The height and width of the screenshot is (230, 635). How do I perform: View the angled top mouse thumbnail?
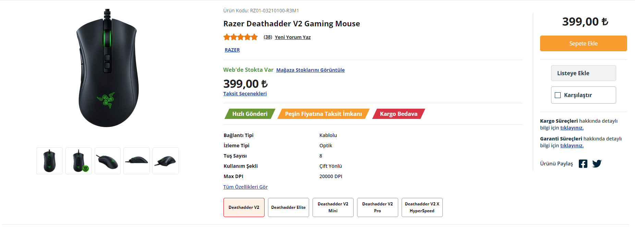(108, 161)
